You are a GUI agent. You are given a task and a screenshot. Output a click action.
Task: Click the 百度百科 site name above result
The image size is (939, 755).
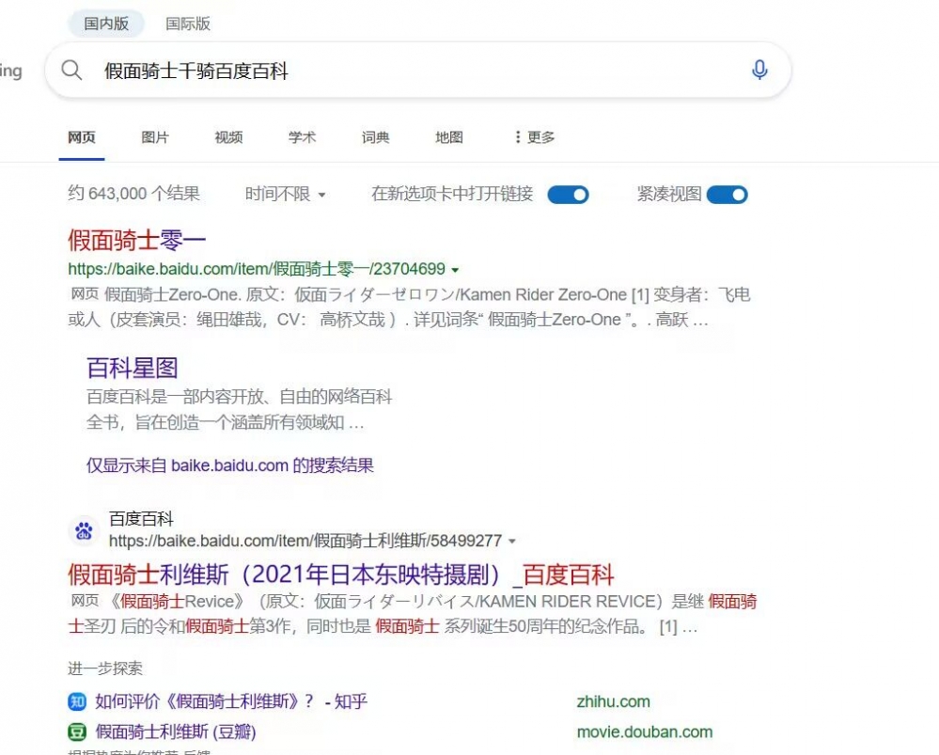click(x=141, y=518)
